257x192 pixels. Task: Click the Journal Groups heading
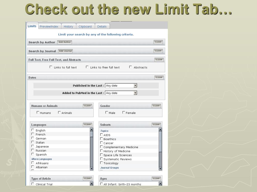click(x=109, y=168)
